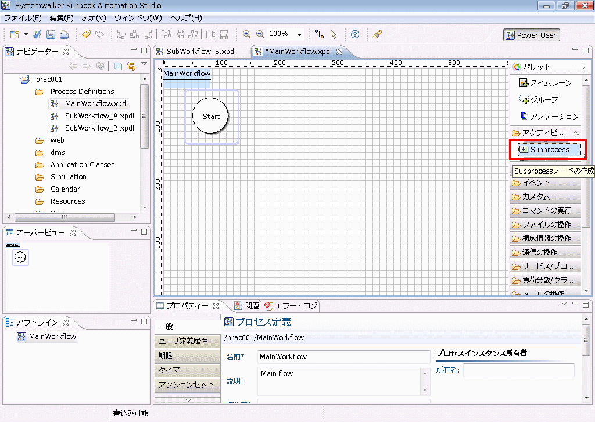Open the 100% zoom level dropdown
The height and width of the screenshot is (422, 595).
point(299,34)
